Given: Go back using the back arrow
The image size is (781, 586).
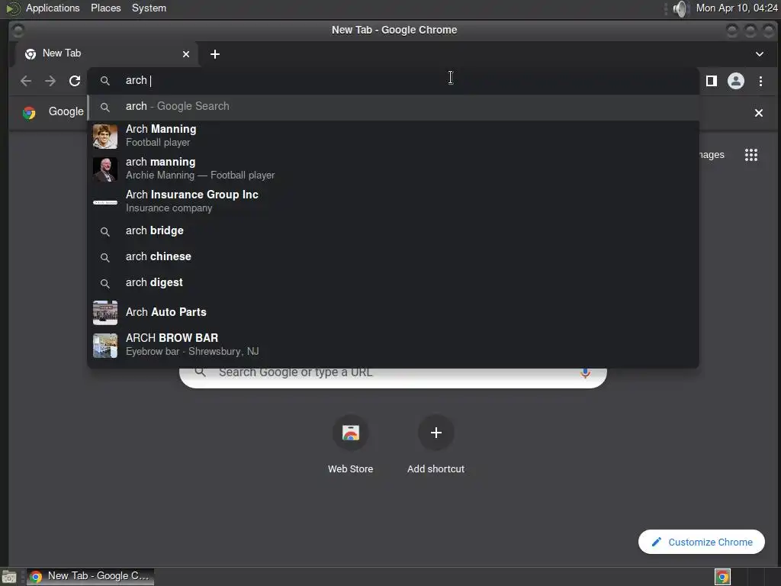Looking at the screenshot, I should [x=26, y=81].
